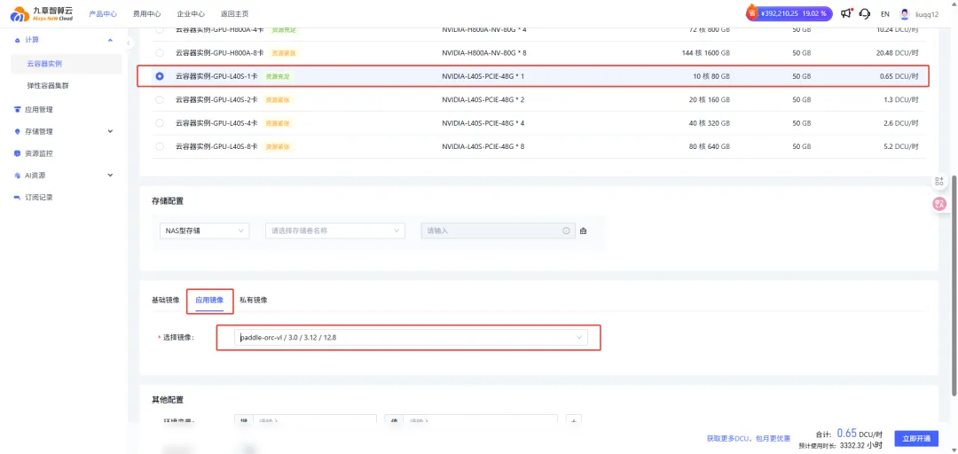
Task: Open 资源监控 in the sidebar
Action: pyautogui.click(x=38, y=153)
